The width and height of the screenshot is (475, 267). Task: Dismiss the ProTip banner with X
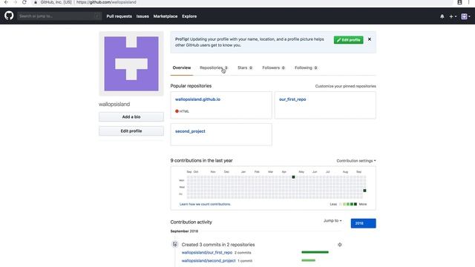[x=370, y=39]
